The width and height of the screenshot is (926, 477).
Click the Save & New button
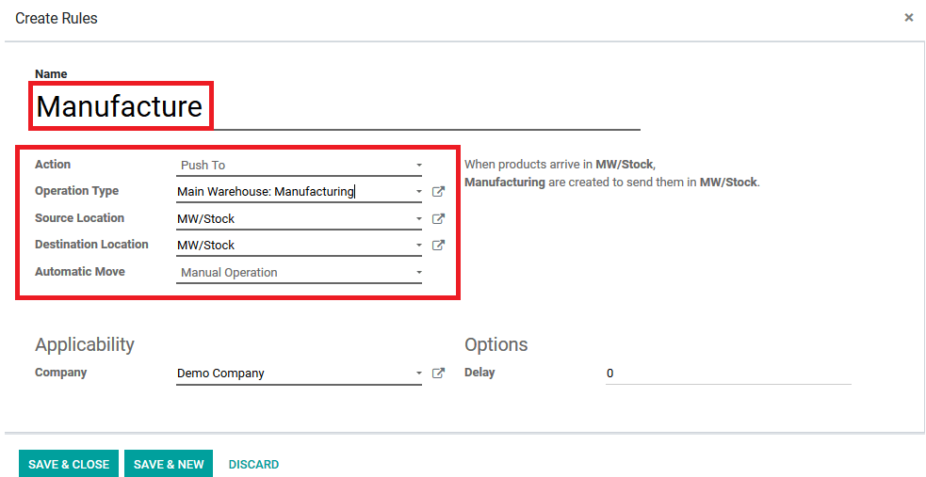point(169,464)
